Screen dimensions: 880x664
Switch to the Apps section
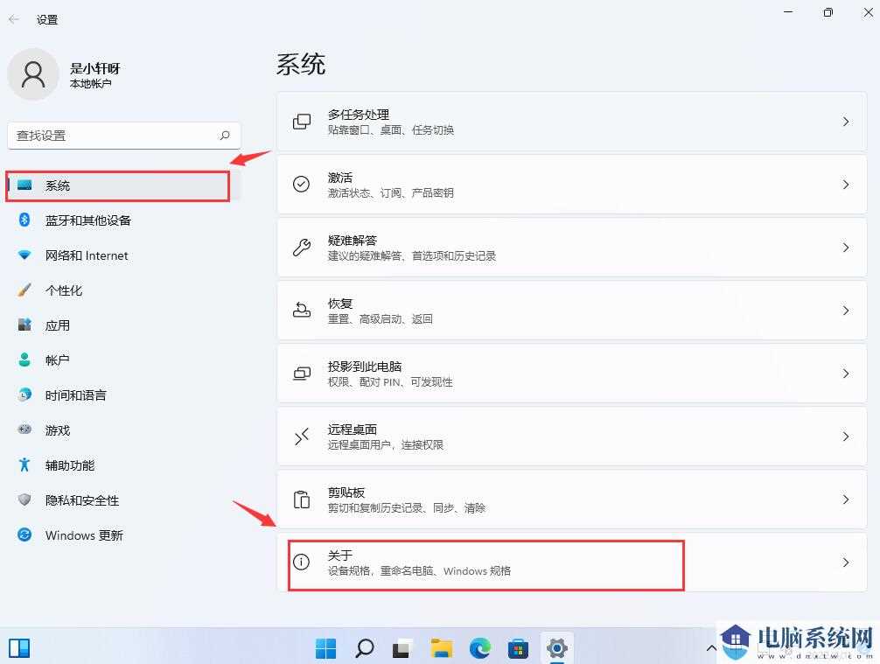point(58,325)
